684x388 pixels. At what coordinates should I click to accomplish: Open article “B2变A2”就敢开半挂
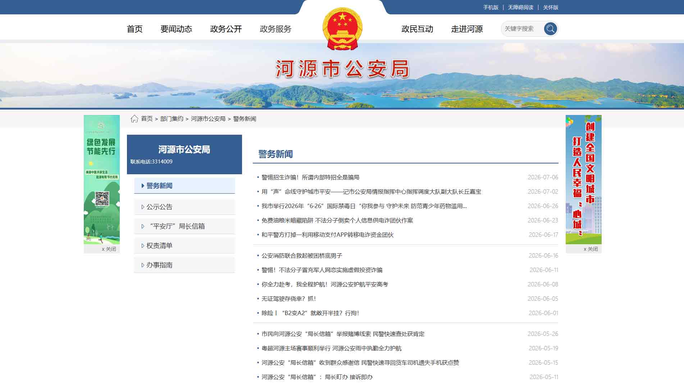(x=310, y=313)
